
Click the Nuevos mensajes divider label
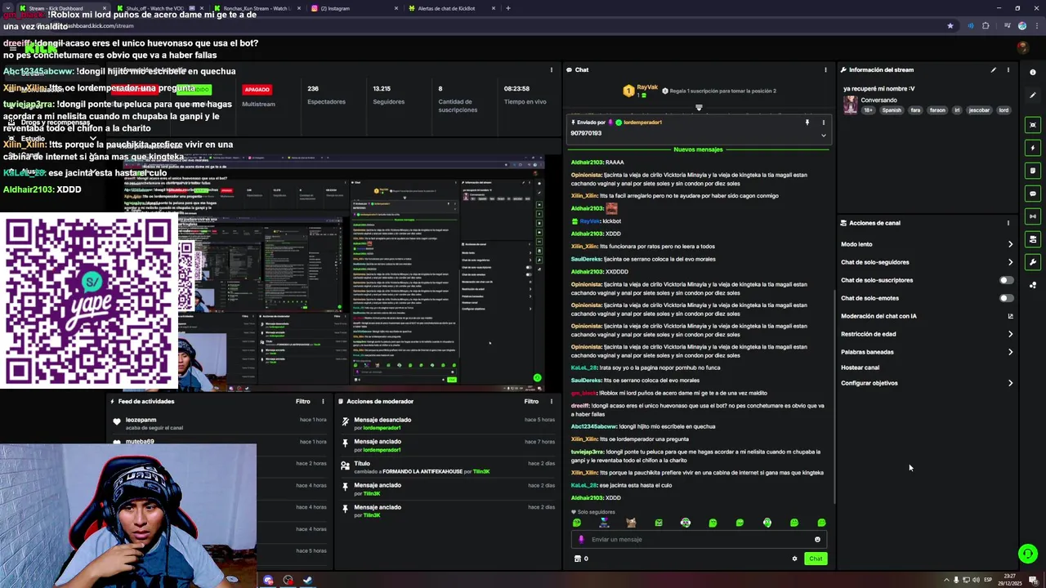point(699,149)
